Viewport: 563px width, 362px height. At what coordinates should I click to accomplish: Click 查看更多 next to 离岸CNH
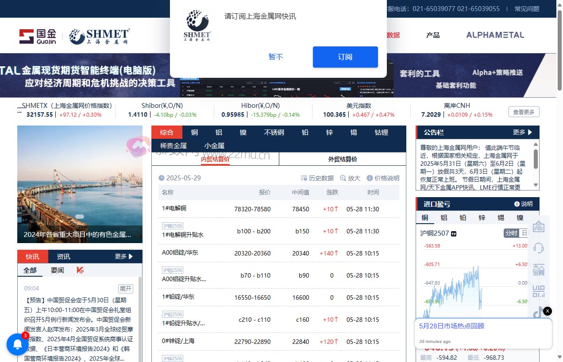coord(524,112)
